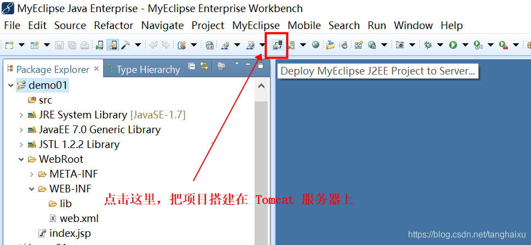This screenshot has height=245, width=531.
Task: Click the pyramid-with-star modeling icon
Action: 225,44
